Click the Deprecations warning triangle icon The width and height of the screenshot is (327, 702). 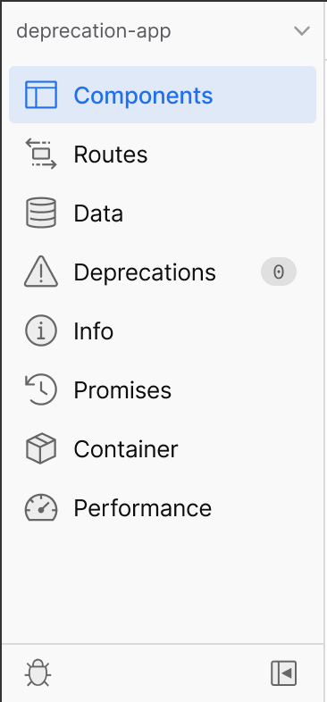41,272
